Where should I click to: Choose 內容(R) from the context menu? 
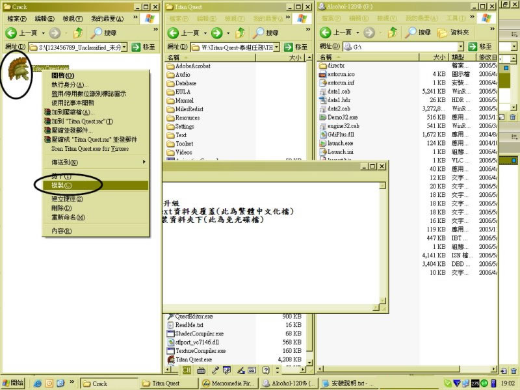click(x=96, y=231)
